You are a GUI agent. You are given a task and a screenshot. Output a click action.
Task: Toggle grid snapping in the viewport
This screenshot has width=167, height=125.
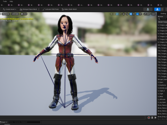click(131, 14)
